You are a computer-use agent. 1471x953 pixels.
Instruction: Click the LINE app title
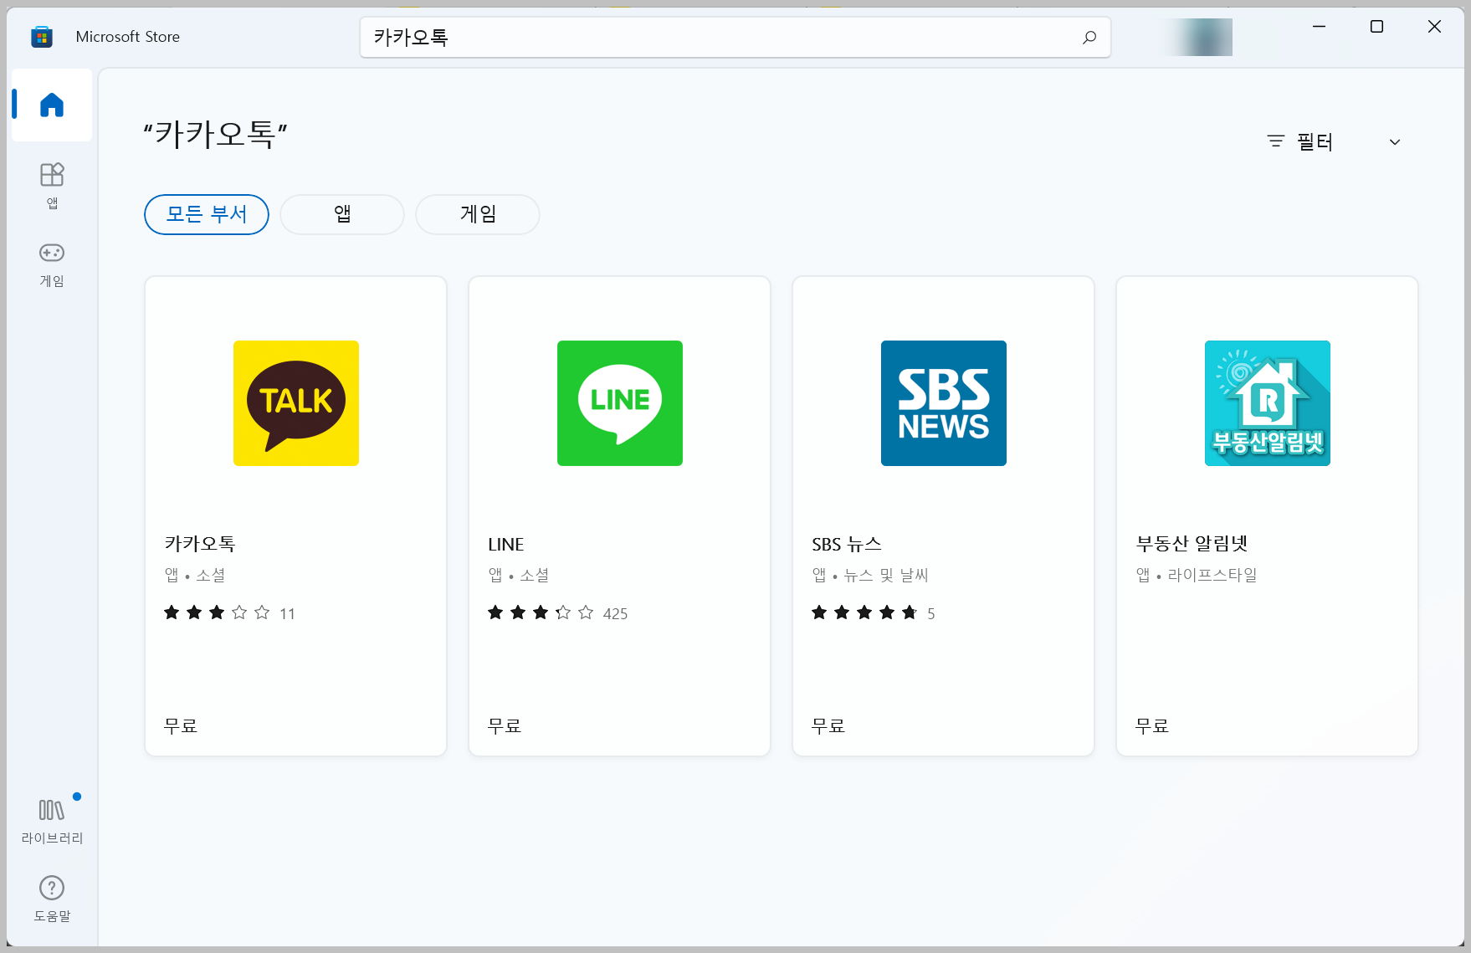coord(506,545)
